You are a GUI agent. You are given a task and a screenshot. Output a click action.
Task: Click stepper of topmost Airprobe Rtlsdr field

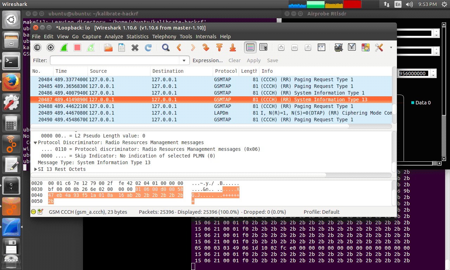point(436,33)
